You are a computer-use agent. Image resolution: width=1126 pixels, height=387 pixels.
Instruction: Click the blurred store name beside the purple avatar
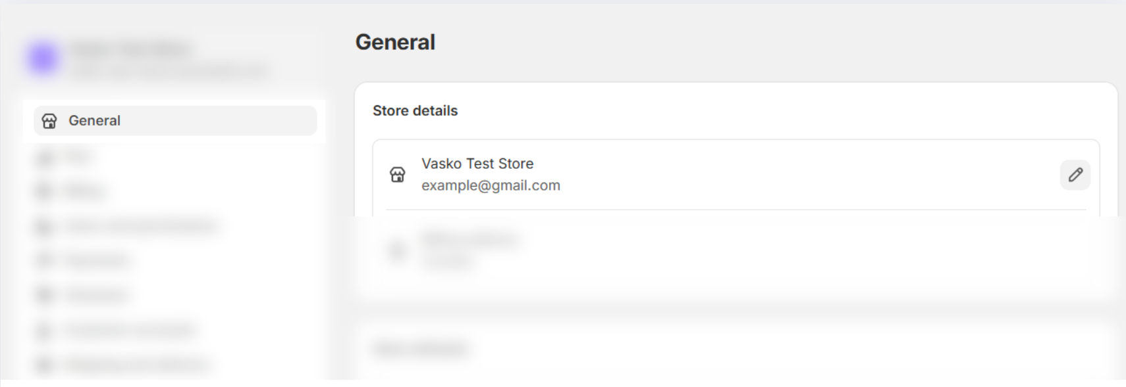[x=132, y=49]
